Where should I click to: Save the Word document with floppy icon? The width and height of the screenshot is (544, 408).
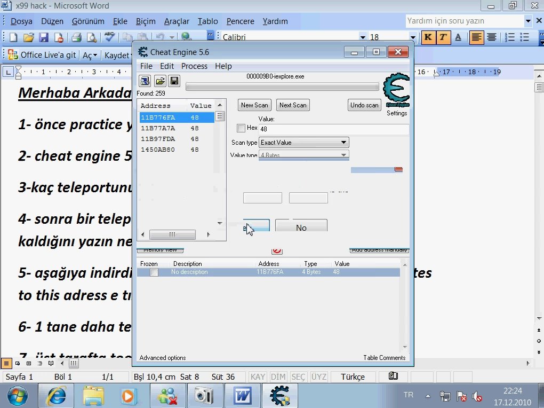tap(44, 37)
